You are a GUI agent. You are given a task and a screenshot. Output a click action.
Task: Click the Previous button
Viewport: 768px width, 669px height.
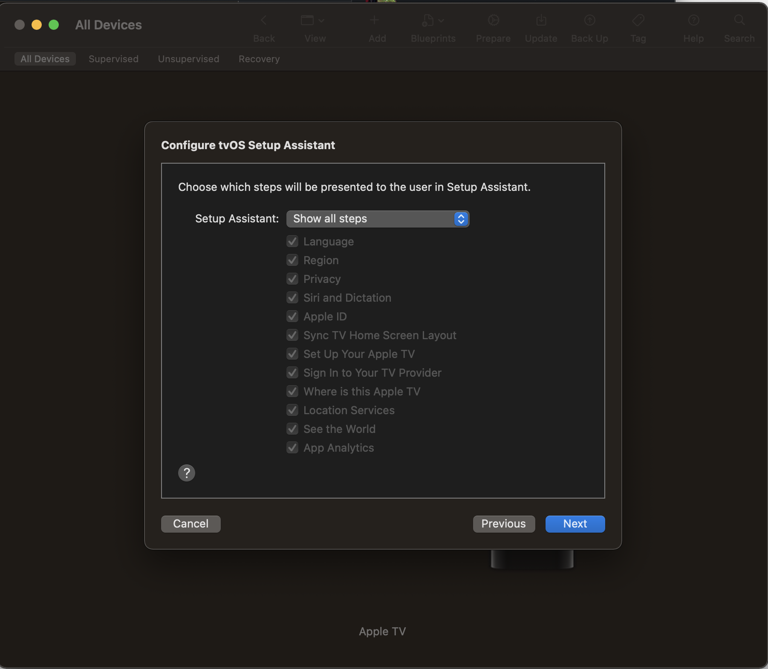click(x=504, y=524)
